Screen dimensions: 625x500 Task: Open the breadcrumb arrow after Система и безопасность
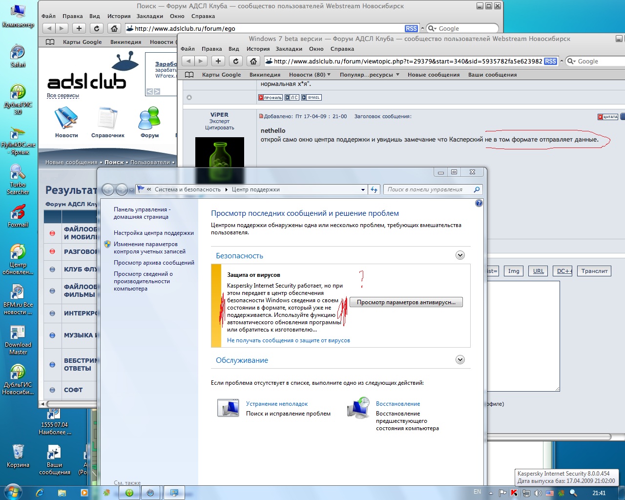click(x=227, y=189)
